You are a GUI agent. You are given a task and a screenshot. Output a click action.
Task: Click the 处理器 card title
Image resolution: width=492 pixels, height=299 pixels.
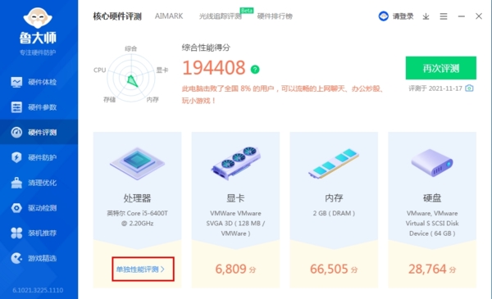click(x=137, y=198)
